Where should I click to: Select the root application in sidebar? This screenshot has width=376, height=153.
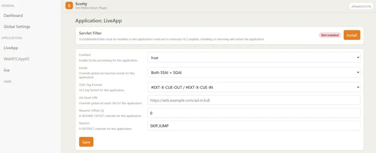[x=7, y=81]
